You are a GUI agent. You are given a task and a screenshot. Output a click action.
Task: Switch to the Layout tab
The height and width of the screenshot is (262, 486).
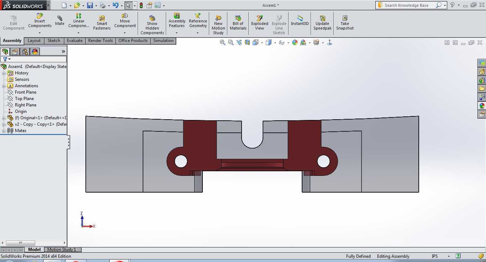pyautogui.click(x=34, y=41)
